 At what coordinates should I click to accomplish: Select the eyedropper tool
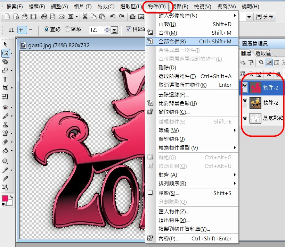(x=5, y=170)
